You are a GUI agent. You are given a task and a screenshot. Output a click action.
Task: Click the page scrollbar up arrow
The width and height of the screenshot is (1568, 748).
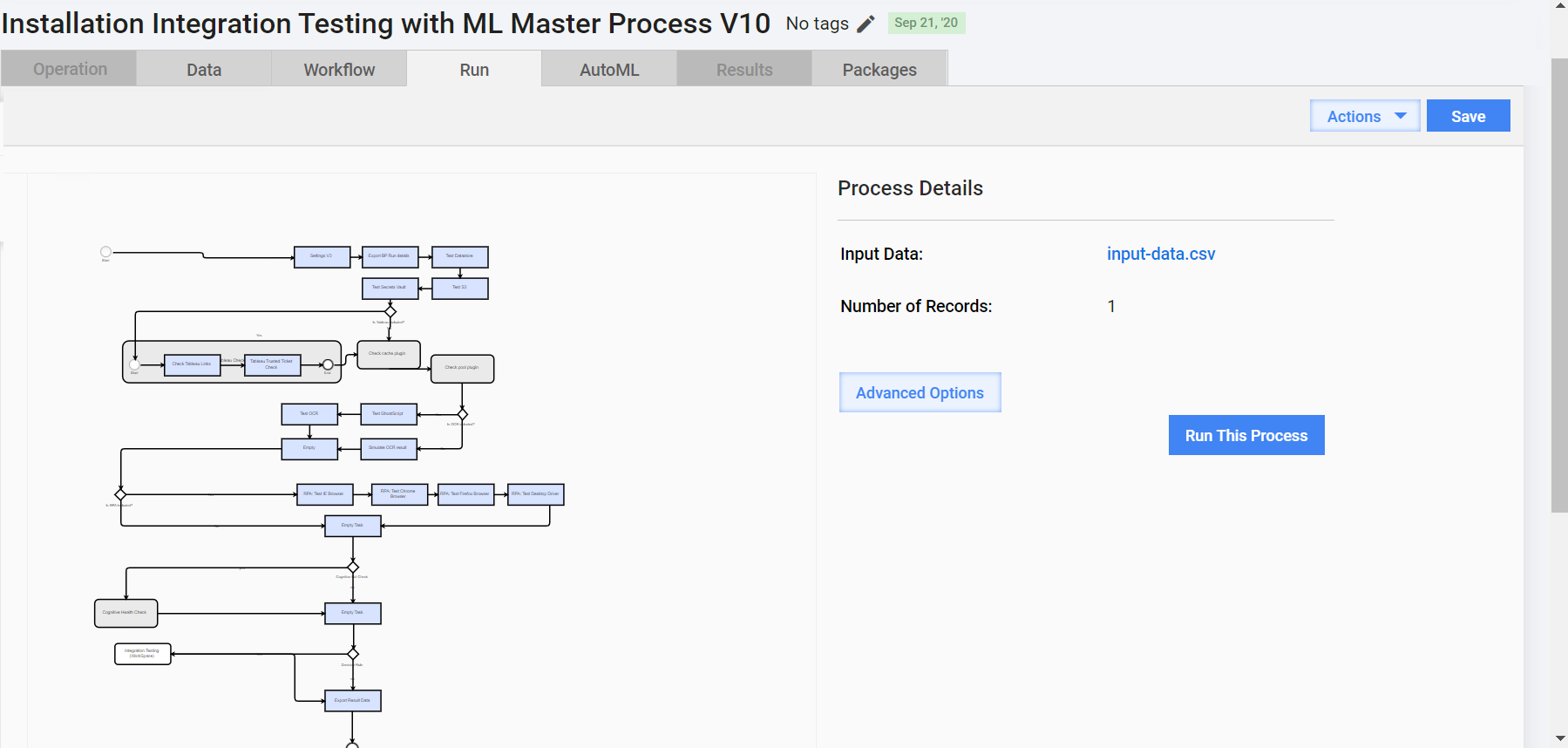(1559, 6)
